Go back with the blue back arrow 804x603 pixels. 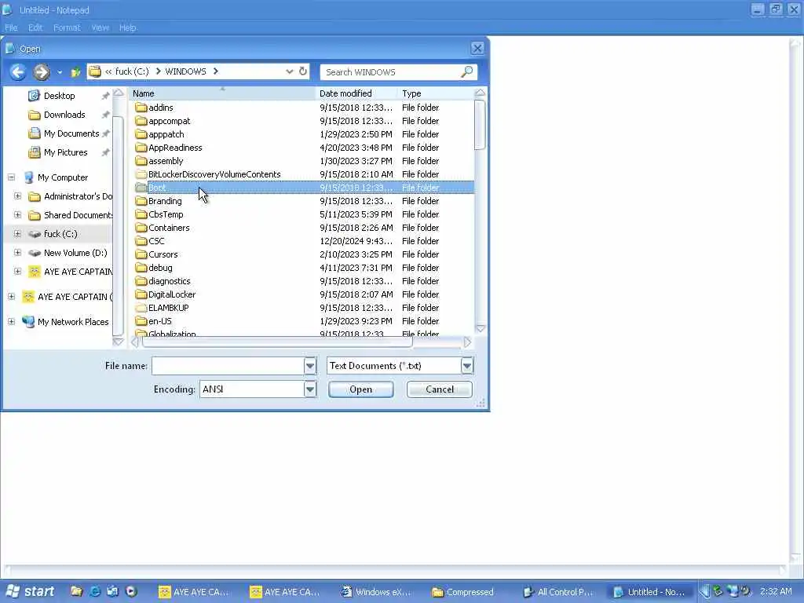(x=17, y=72)
